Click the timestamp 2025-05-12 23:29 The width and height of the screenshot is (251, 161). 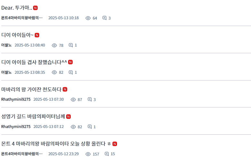(x=63, y=154)
